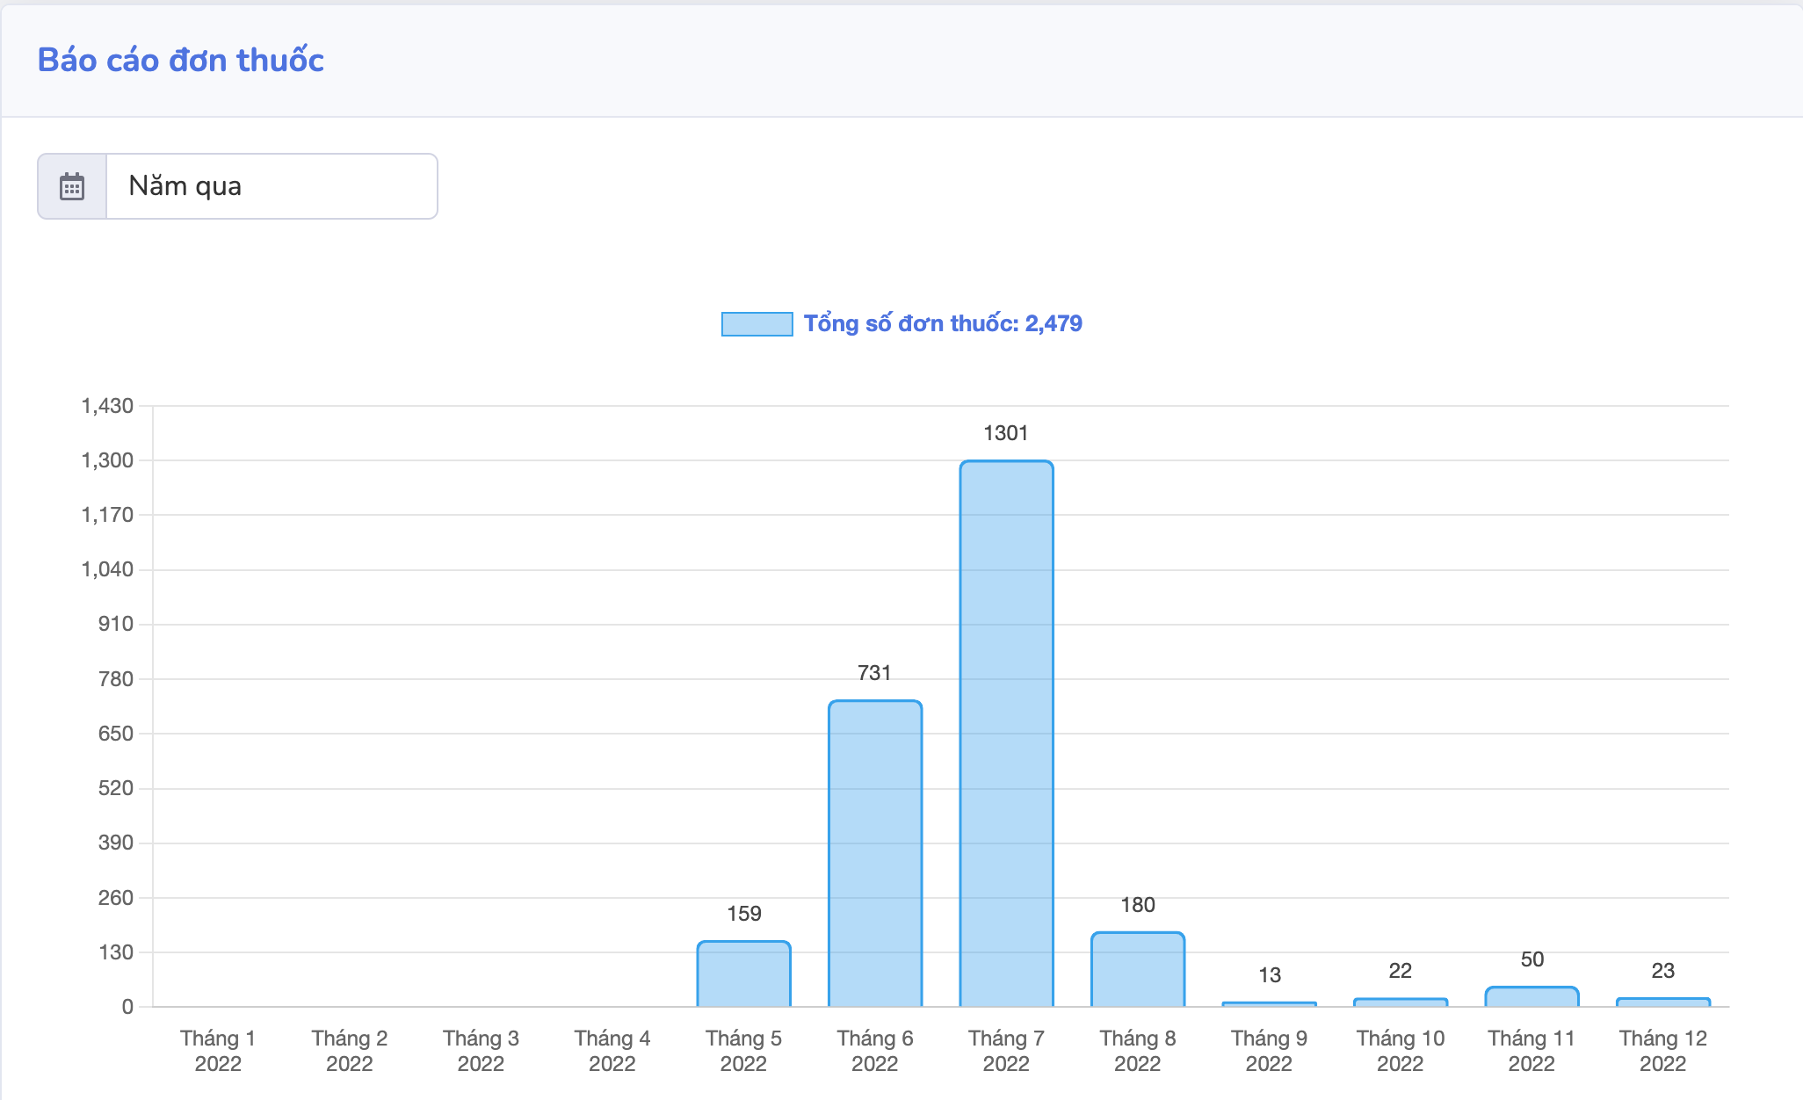Toggle the 'Tổng số đơn thuốc' legend label
Screen dimensions: 1803x1100
tap(942, 324)
